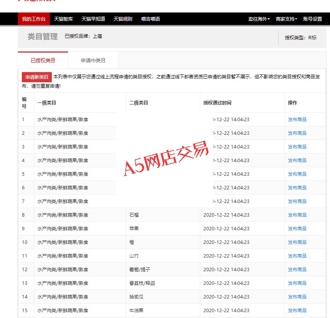The image size is (330, 318).
Task: Open 天猫智库 in the top navigation
Action: click(64, 19)
